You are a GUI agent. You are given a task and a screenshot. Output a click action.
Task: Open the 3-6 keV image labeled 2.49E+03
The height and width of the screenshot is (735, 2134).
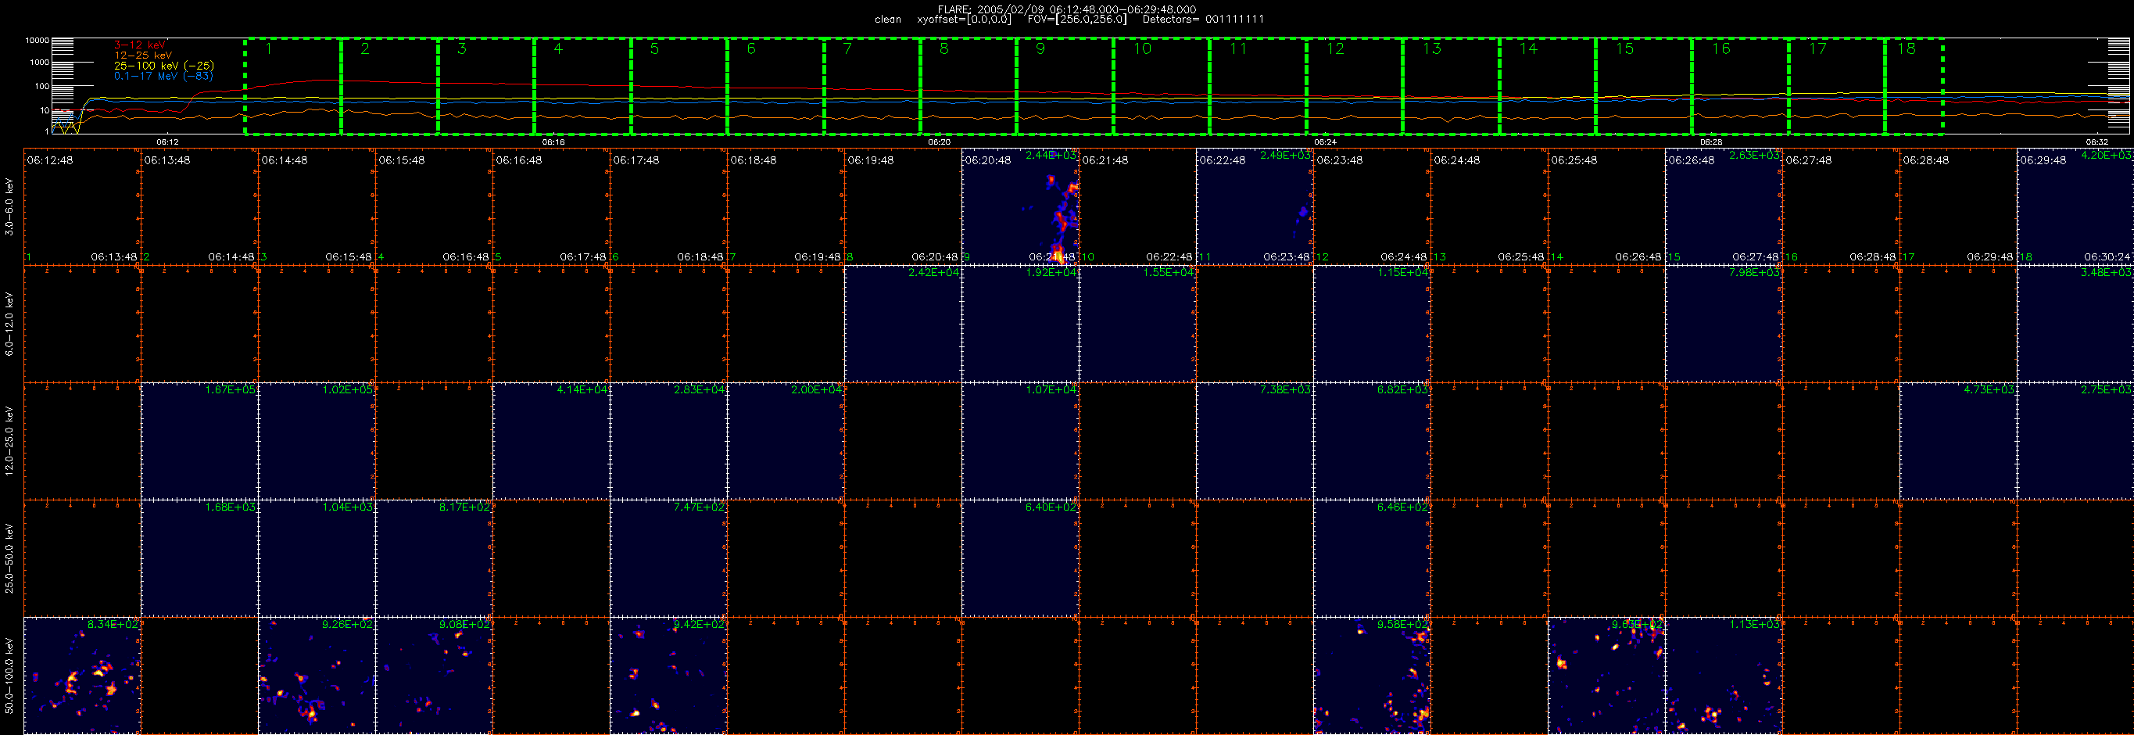(1255, 207)
